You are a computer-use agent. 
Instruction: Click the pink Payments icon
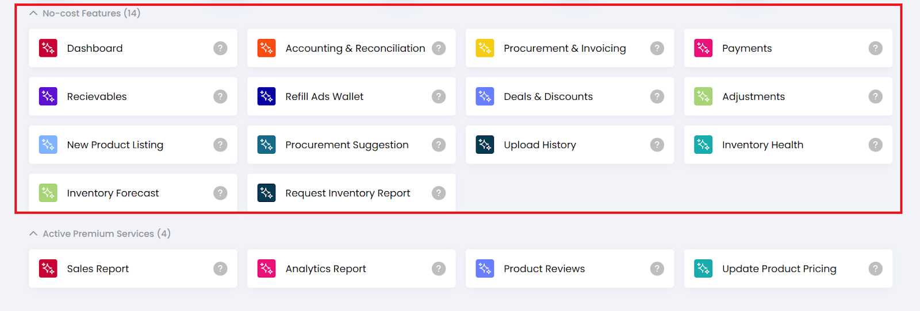pyautogui.click(x=703, y=48)
